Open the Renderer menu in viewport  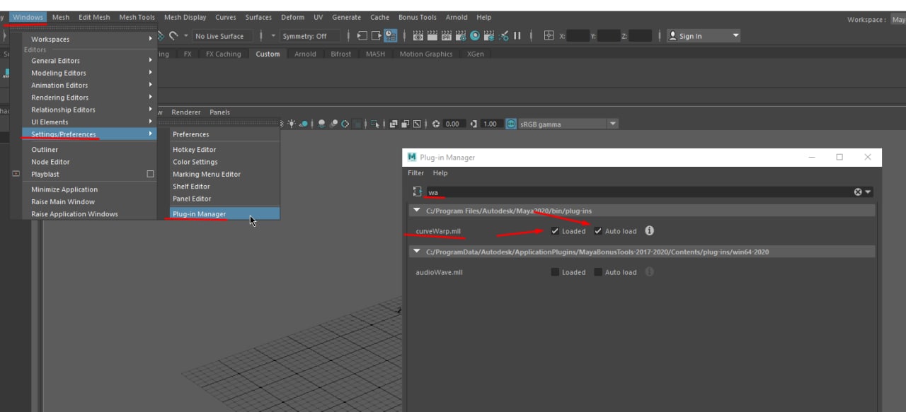tap(186, 112)
